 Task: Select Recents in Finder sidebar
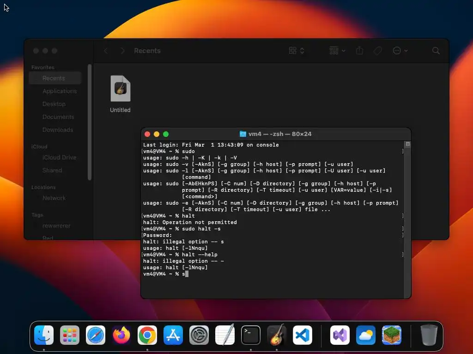point(55,78)
